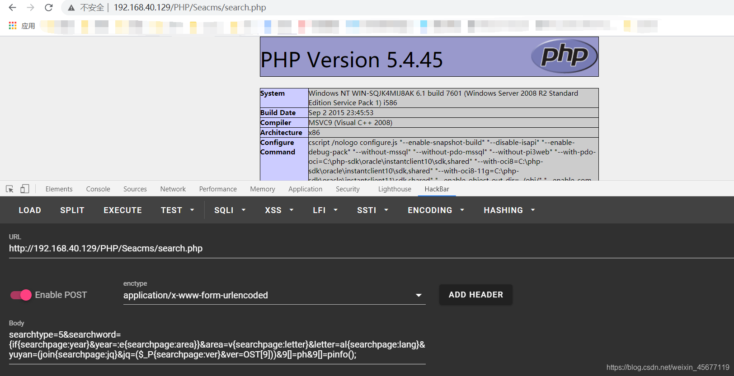Viewport: 734px width, 376px height.
Task: Expand the ENCODING menu arrow
Action: (x=462, y=210)
